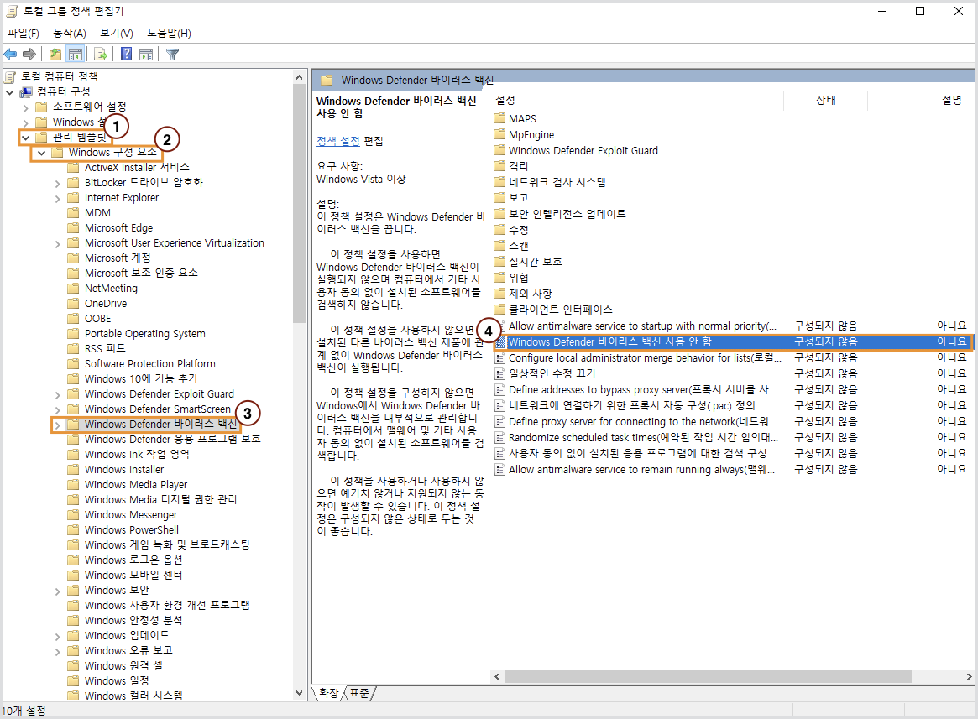This screenshot has width=978, height=719.
Task: Click the Filter funnel toolbar icon
Action: [x=173, y=55]
